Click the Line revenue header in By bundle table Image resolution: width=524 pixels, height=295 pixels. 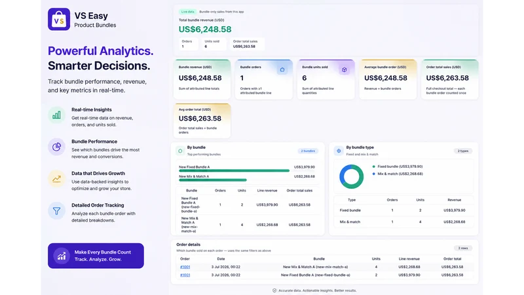pos(267,191)
